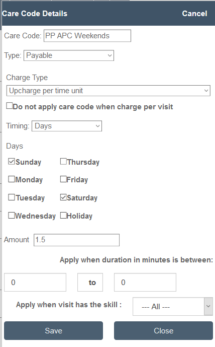Open the Type dropdown showing Payable
The height and width of the screenshot is (347, 215).
click(x=69, y=55)
